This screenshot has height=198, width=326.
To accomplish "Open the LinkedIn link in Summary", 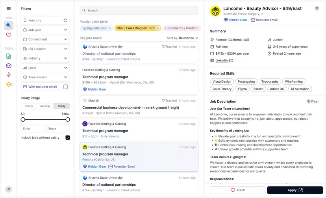I will pyautogui.click(x=222, y=61).
